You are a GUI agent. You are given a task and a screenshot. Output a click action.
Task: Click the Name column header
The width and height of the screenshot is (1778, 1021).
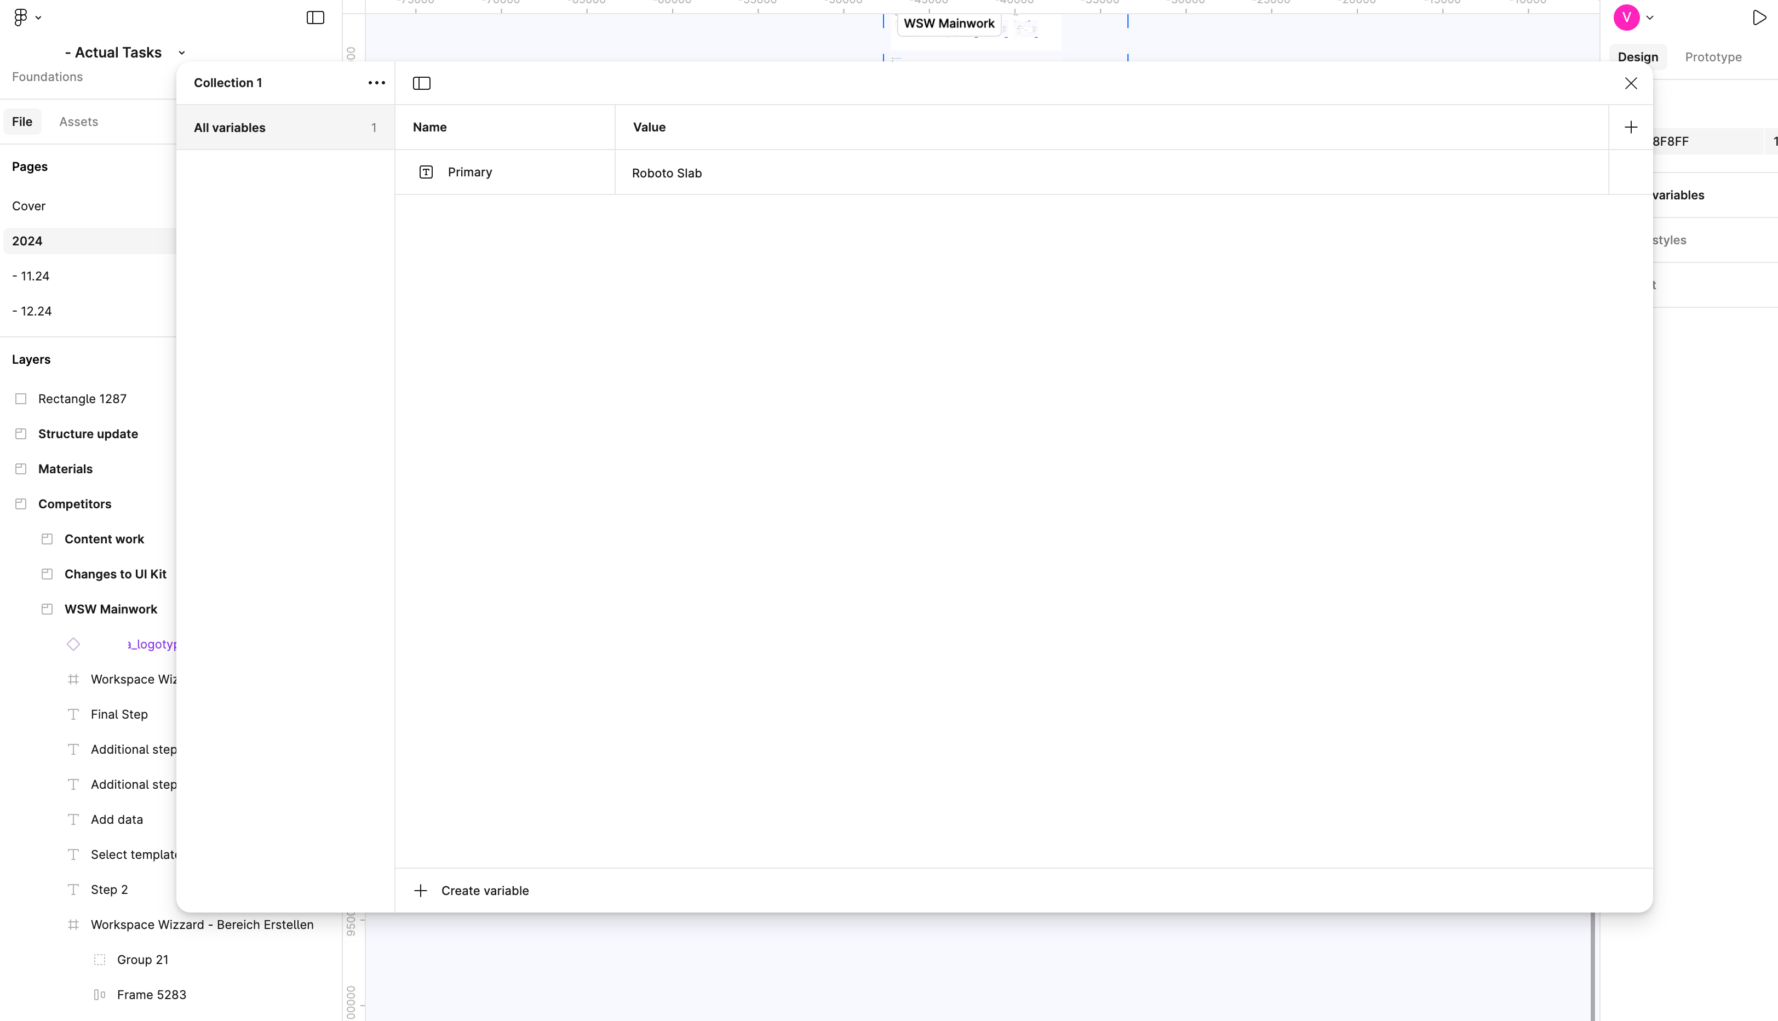pos(430,128)
